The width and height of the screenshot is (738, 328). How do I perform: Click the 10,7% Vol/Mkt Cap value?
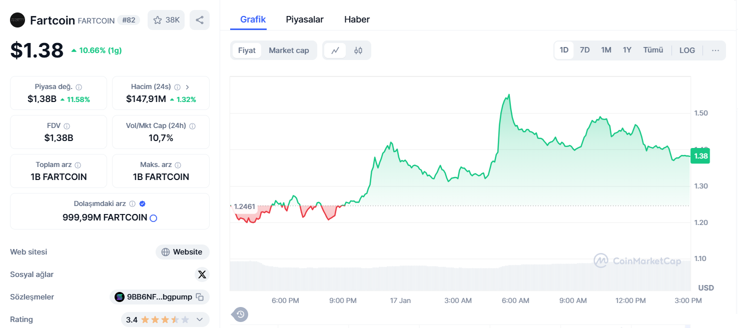click(161, 138)
